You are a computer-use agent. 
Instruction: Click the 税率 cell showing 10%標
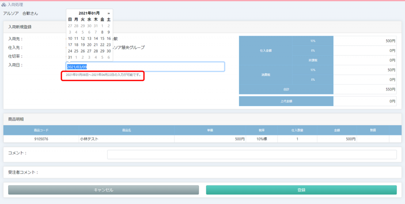[261, 139]
